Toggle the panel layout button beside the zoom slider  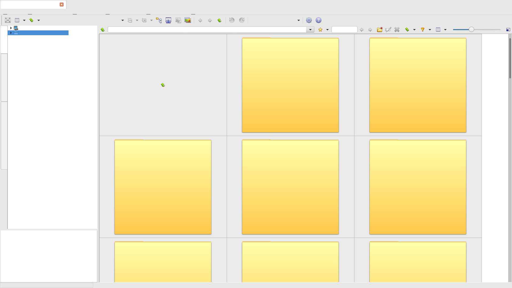[x=508, y=30]
